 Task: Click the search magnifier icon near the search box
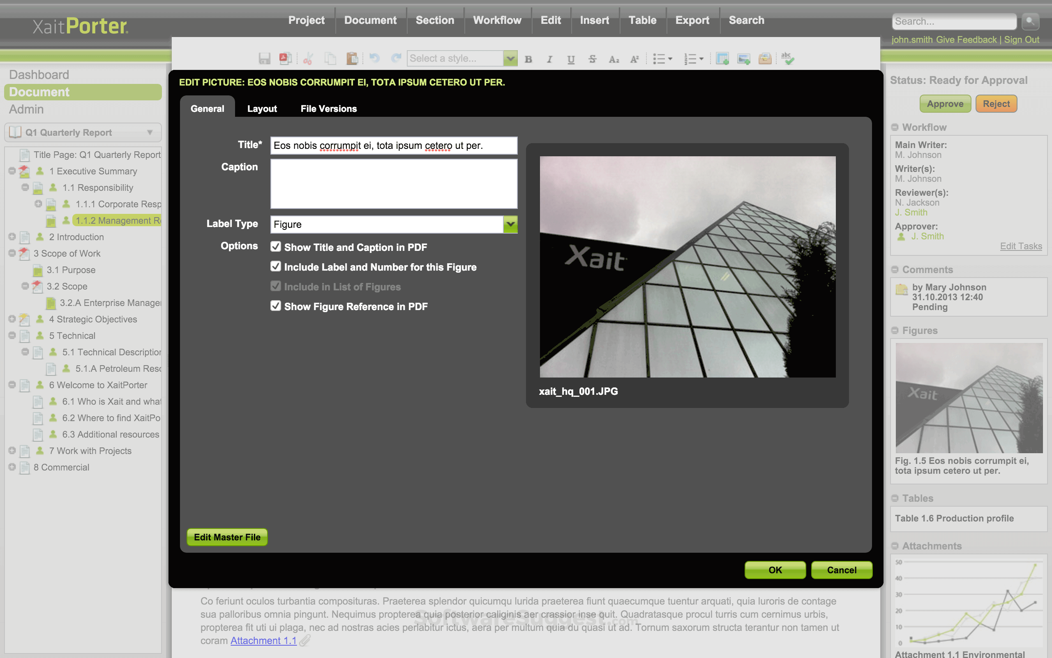[x=1029, y=21]
